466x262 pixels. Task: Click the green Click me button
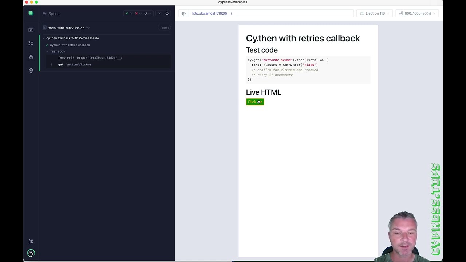(x=255, y=102)
